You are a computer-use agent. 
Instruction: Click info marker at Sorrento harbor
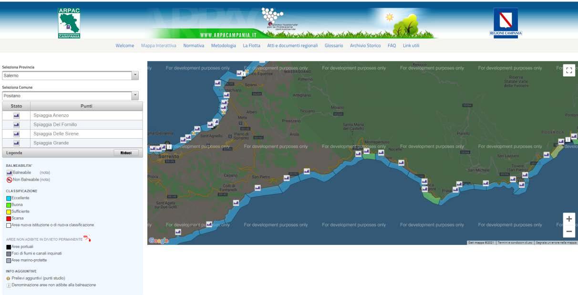(169, 147)
